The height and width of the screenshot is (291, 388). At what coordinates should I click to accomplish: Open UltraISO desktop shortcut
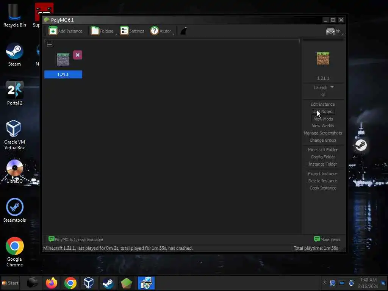coord(15,171)
